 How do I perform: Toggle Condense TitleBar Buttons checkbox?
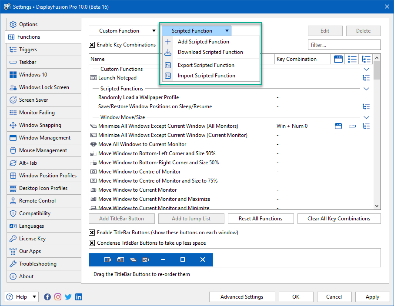pos(92,243)
